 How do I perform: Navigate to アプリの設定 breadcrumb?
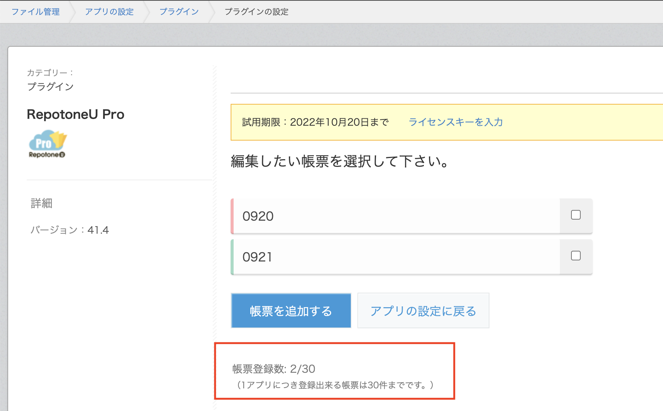point(109,11)
